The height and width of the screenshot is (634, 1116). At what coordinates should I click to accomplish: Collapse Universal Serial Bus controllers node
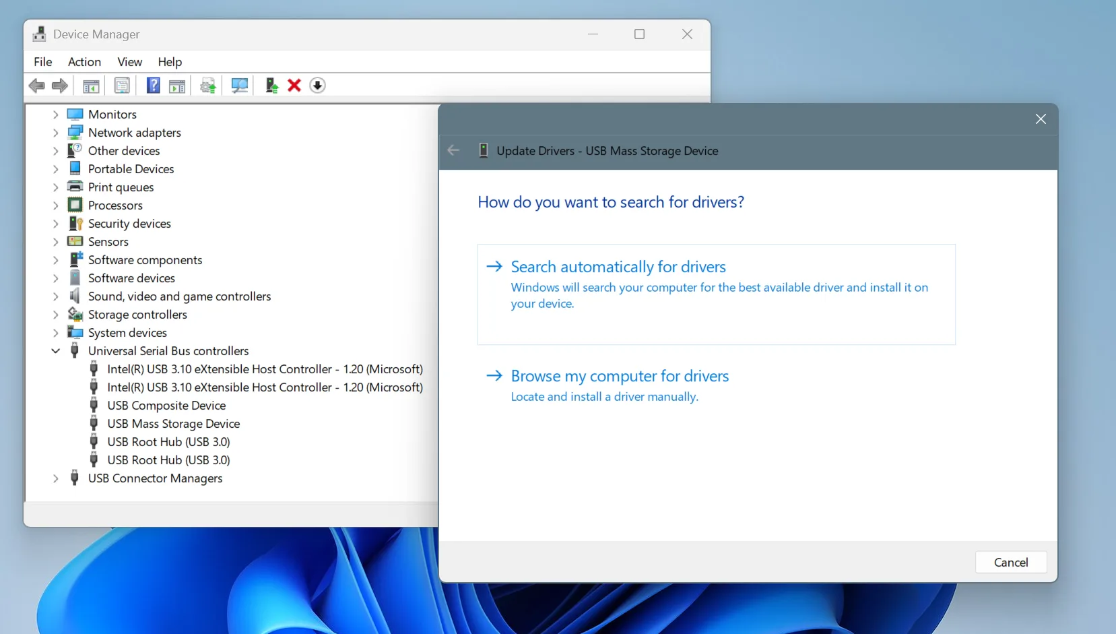56,351
